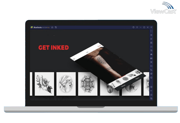Pick the jellyfish design in phone strip
180x123 pixels.
[x=118, y=82]
